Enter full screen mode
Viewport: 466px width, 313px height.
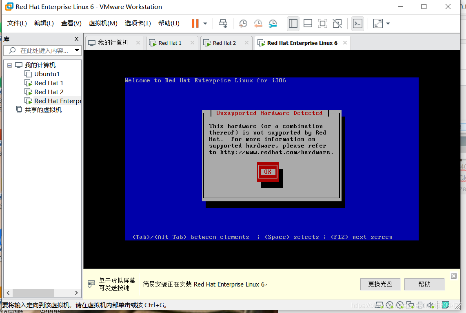(x=322, y=24)
